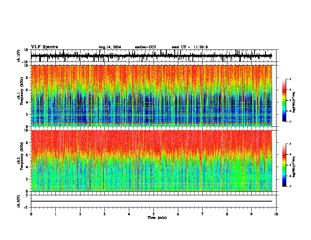Click the "4" tick on the time axis

click(x=129, y=214)
